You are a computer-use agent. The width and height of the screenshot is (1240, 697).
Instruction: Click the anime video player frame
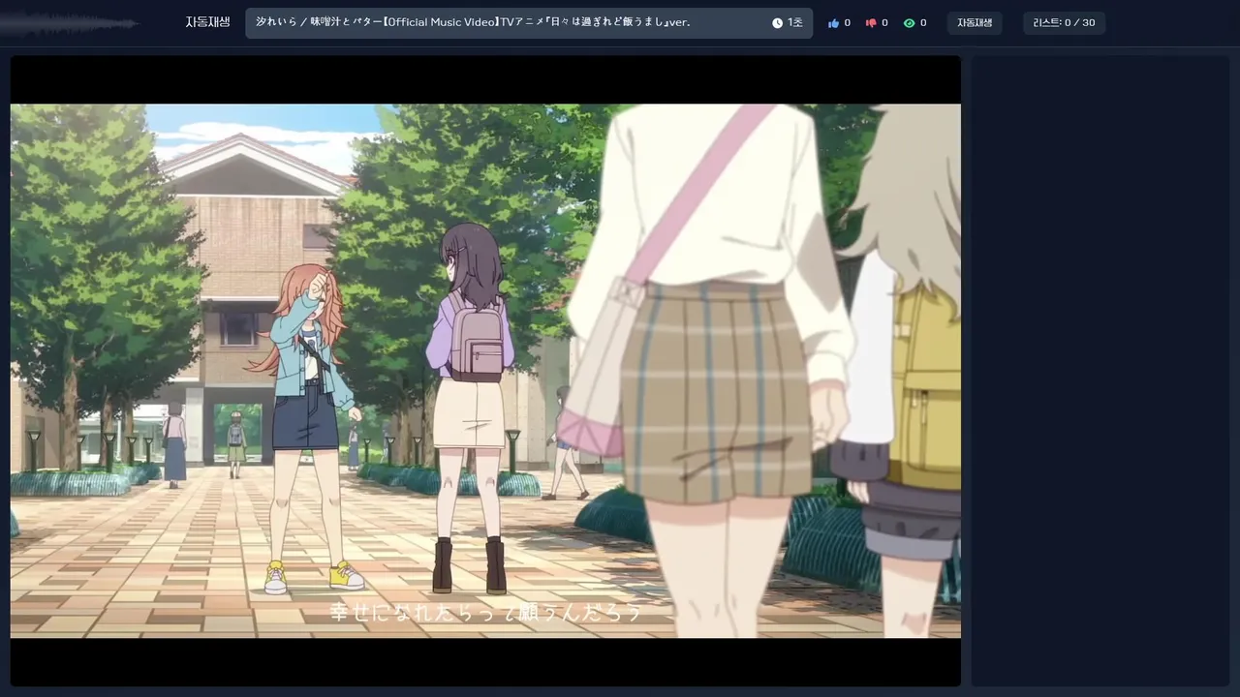point(485,371)
